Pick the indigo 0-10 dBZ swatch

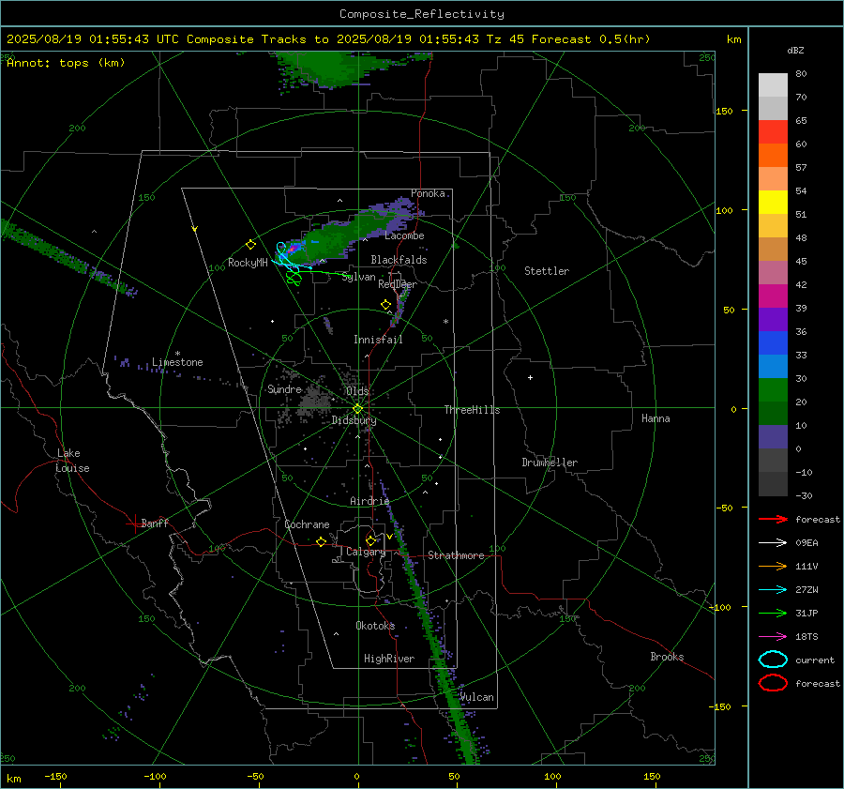tap(773, 437)
